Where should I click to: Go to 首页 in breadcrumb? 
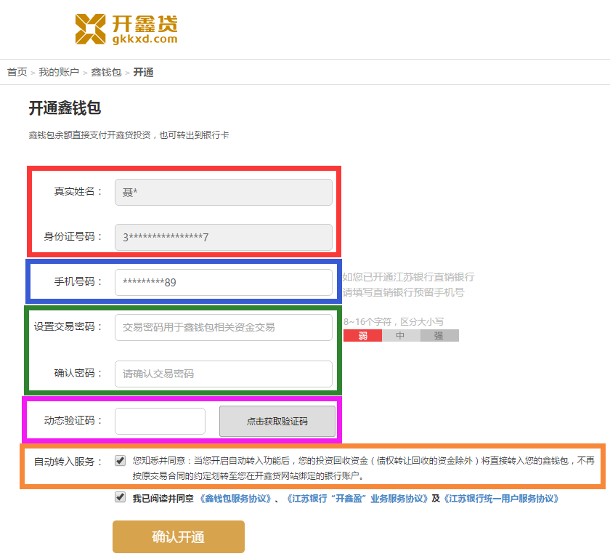point(17,72)
